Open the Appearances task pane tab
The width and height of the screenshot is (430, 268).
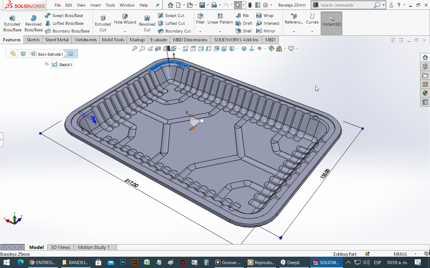point(425,93)
